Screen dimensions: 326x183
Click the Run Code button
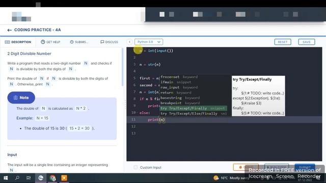[x=277, y=167]
